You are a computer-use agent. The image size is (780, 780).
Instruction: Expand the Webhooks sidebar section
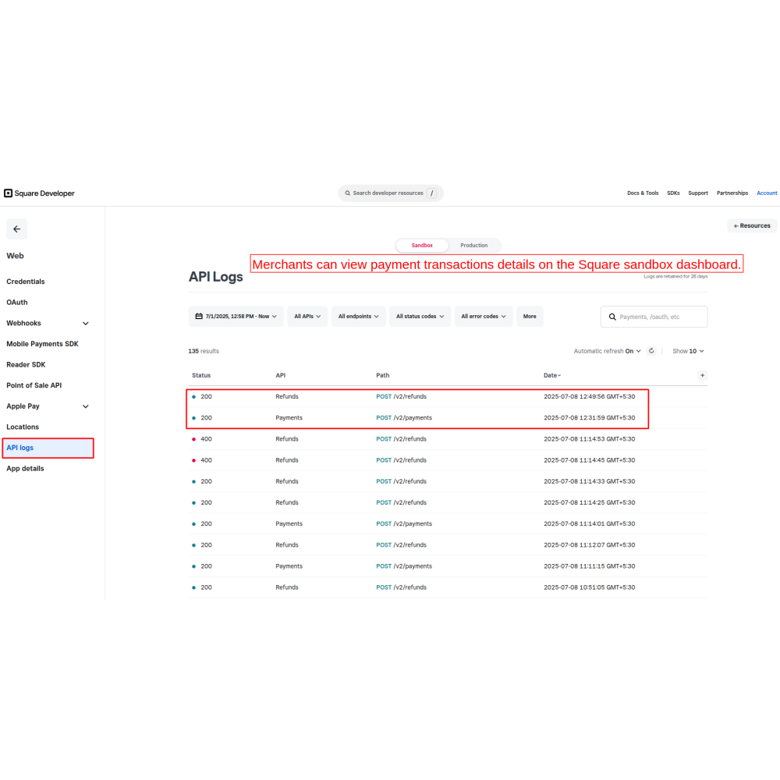[x=86, y=324]
